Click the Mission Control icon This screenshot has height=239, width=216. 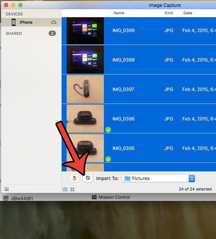[94, 197]
